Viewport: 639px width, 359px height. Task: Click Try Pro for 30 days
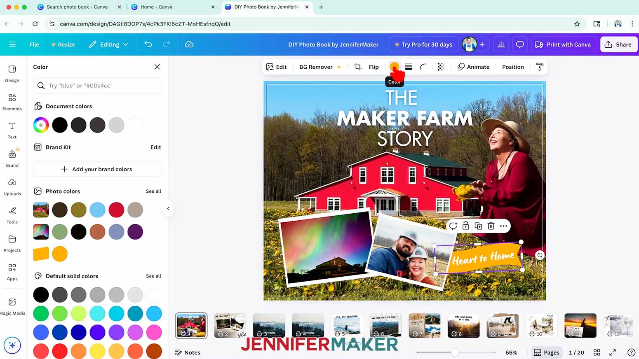[x=423, y=44]
